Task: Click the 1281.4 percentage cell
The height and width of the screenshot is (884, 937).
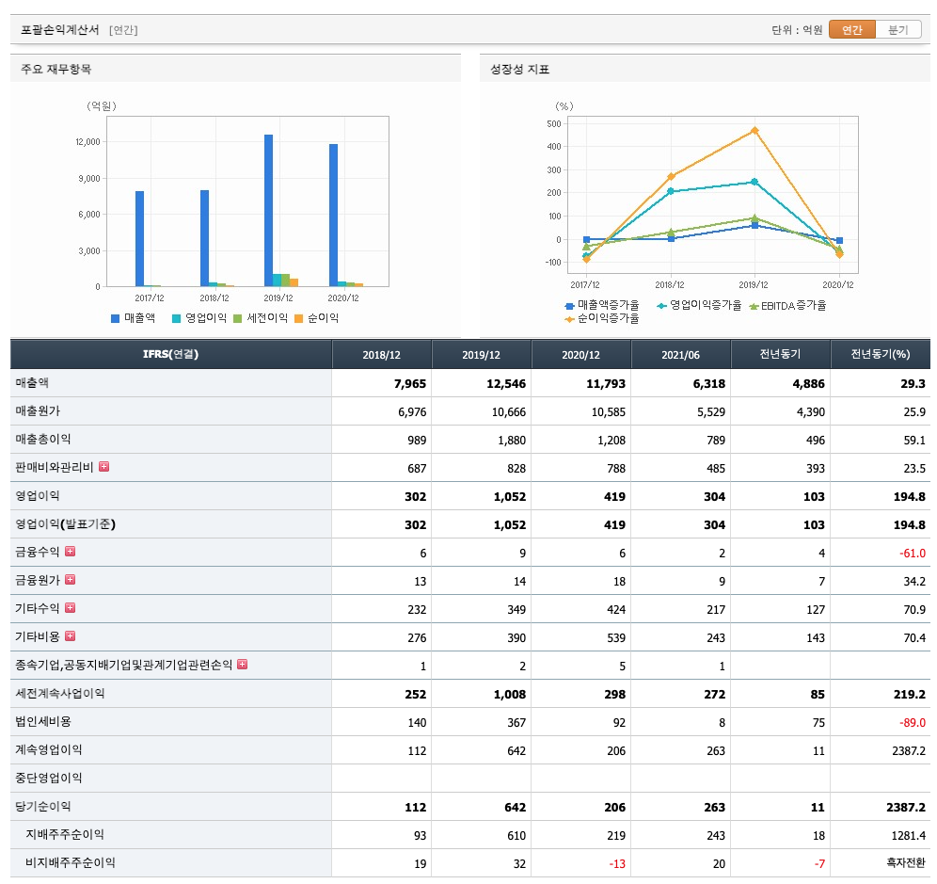Action: click(x=881, y=836)
